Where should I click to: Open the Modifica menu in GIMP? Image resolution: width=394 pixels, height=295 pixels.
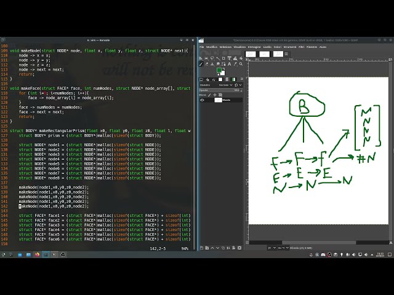tap(212, 47)
